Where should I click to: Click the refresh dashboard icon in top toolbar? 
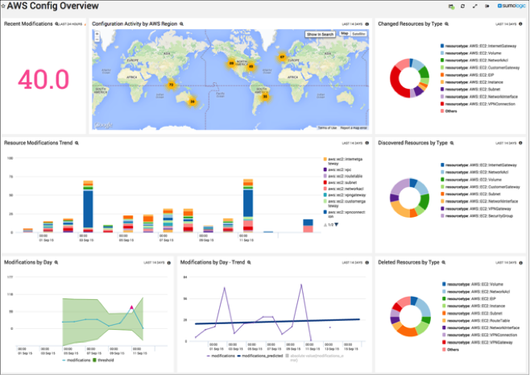462,6
